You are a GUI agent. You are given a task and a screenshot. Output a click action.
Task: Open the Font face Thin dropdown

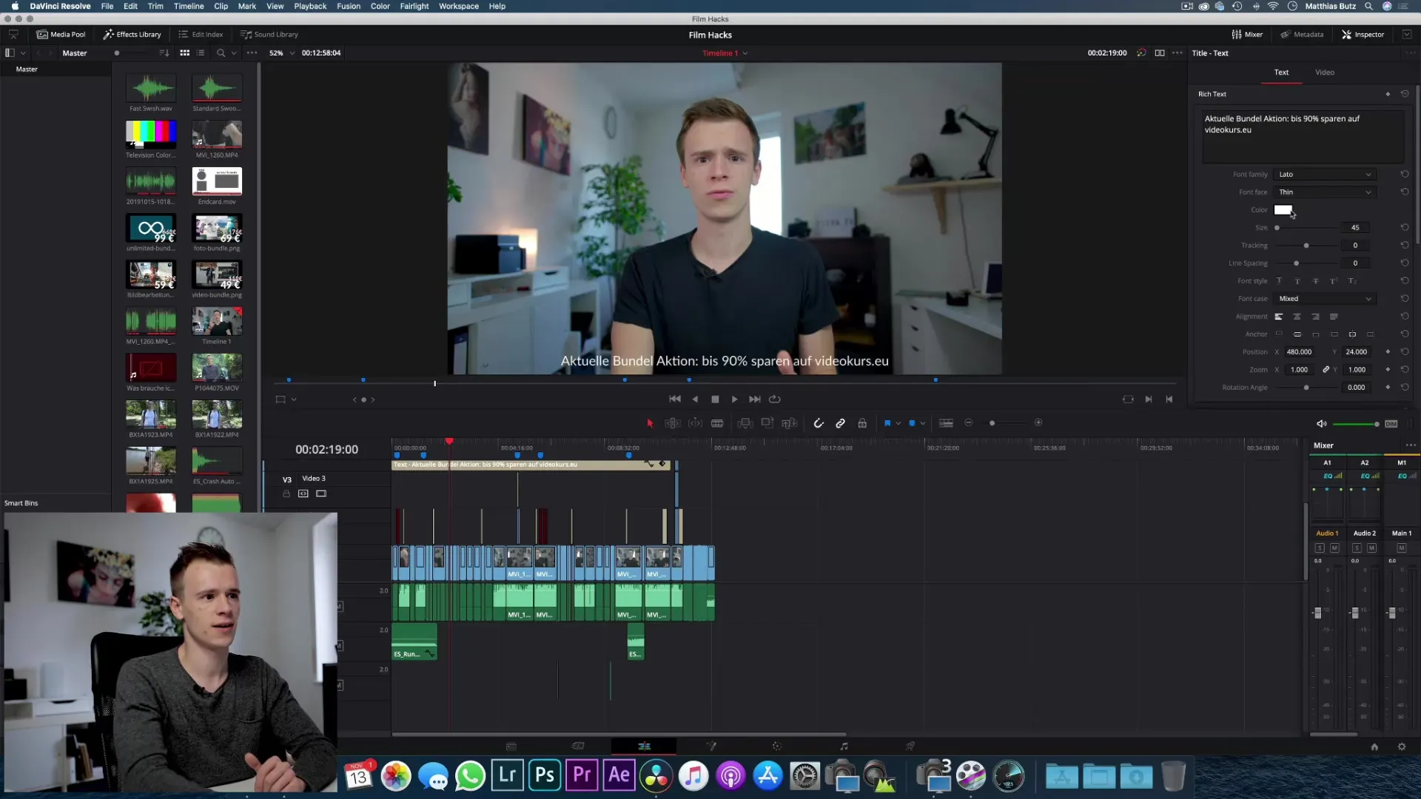point(1324,192)
